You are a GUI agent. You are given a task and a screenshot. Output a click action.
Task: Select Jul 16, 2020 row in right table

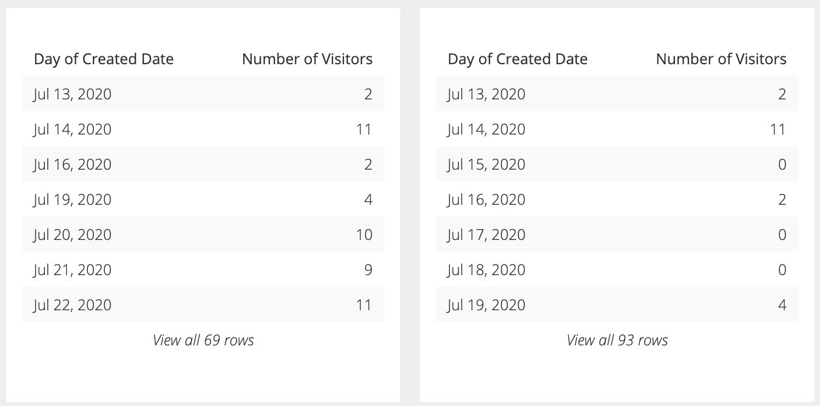click(x=617, y=199)
